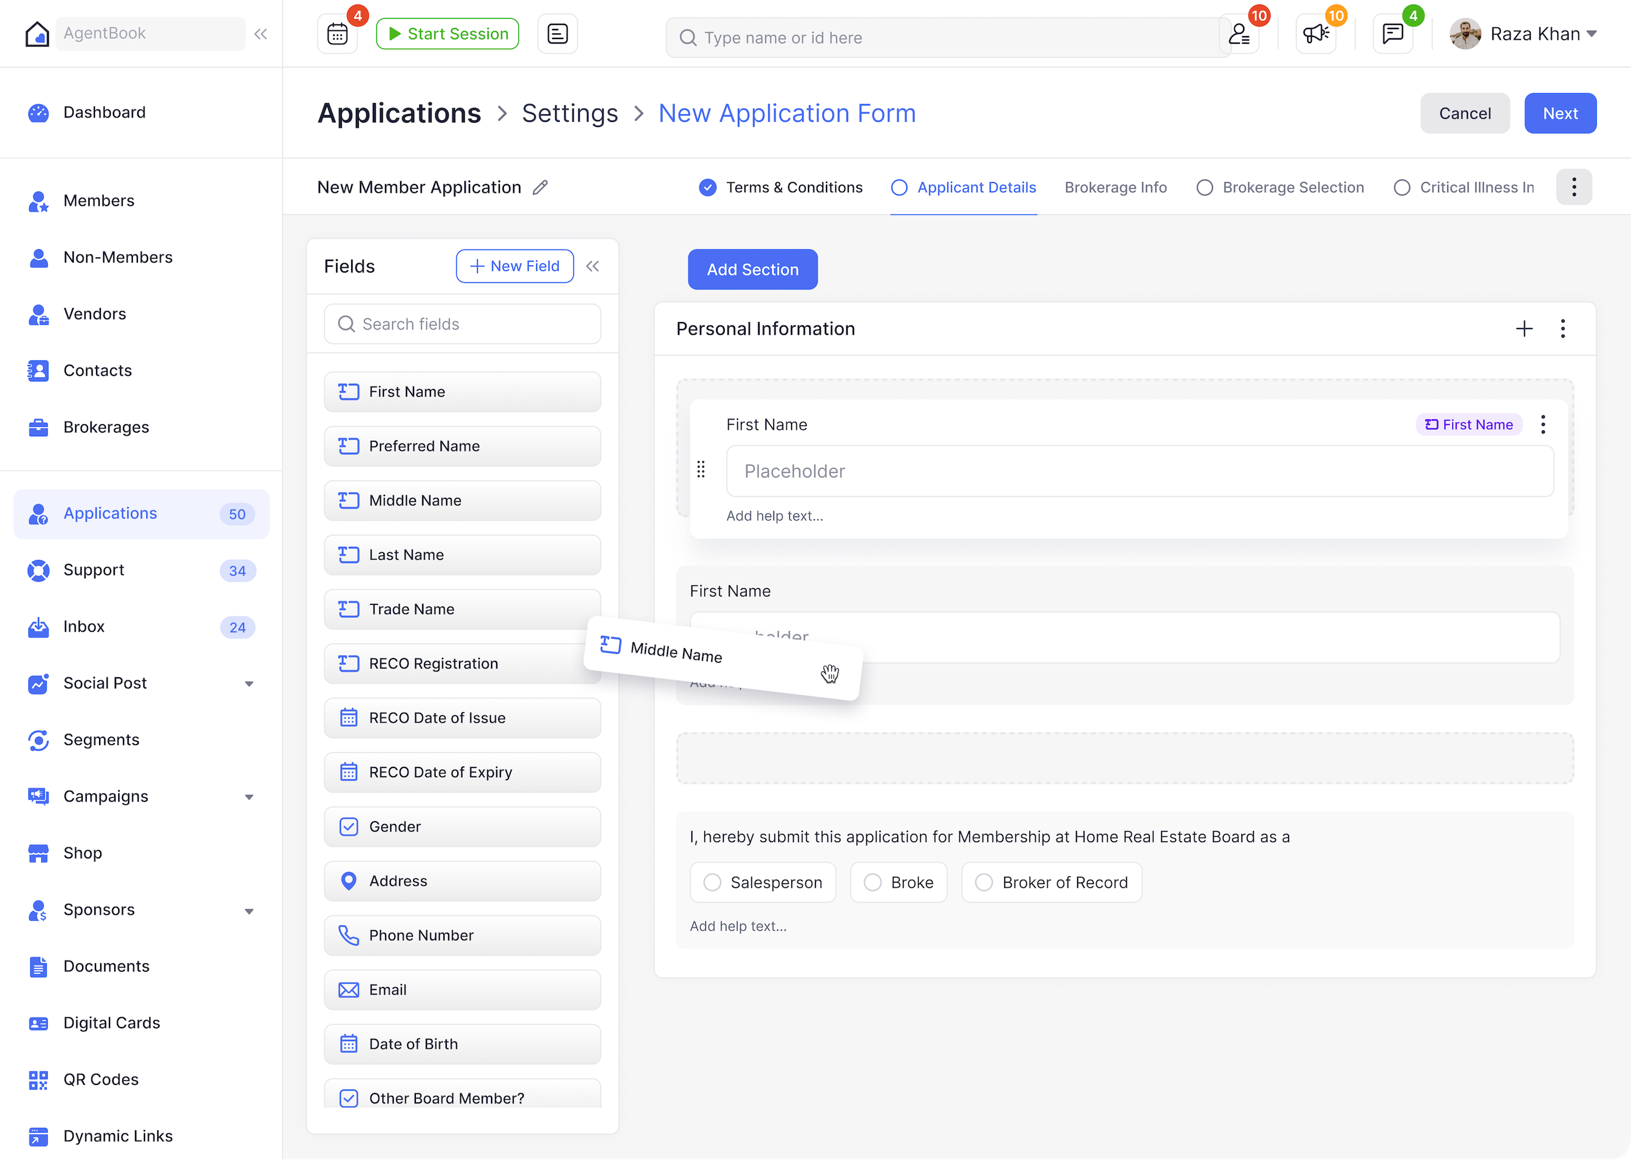Screen dimensions: 1631x1160
Task: Open options menu on First Name field card
Action: (x=1543, y=425)
